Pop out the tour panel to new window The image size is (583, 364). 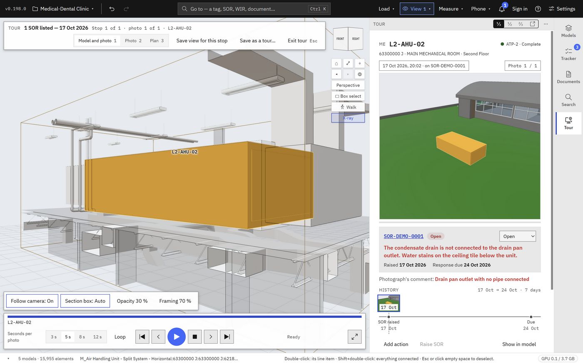[533, 24]
